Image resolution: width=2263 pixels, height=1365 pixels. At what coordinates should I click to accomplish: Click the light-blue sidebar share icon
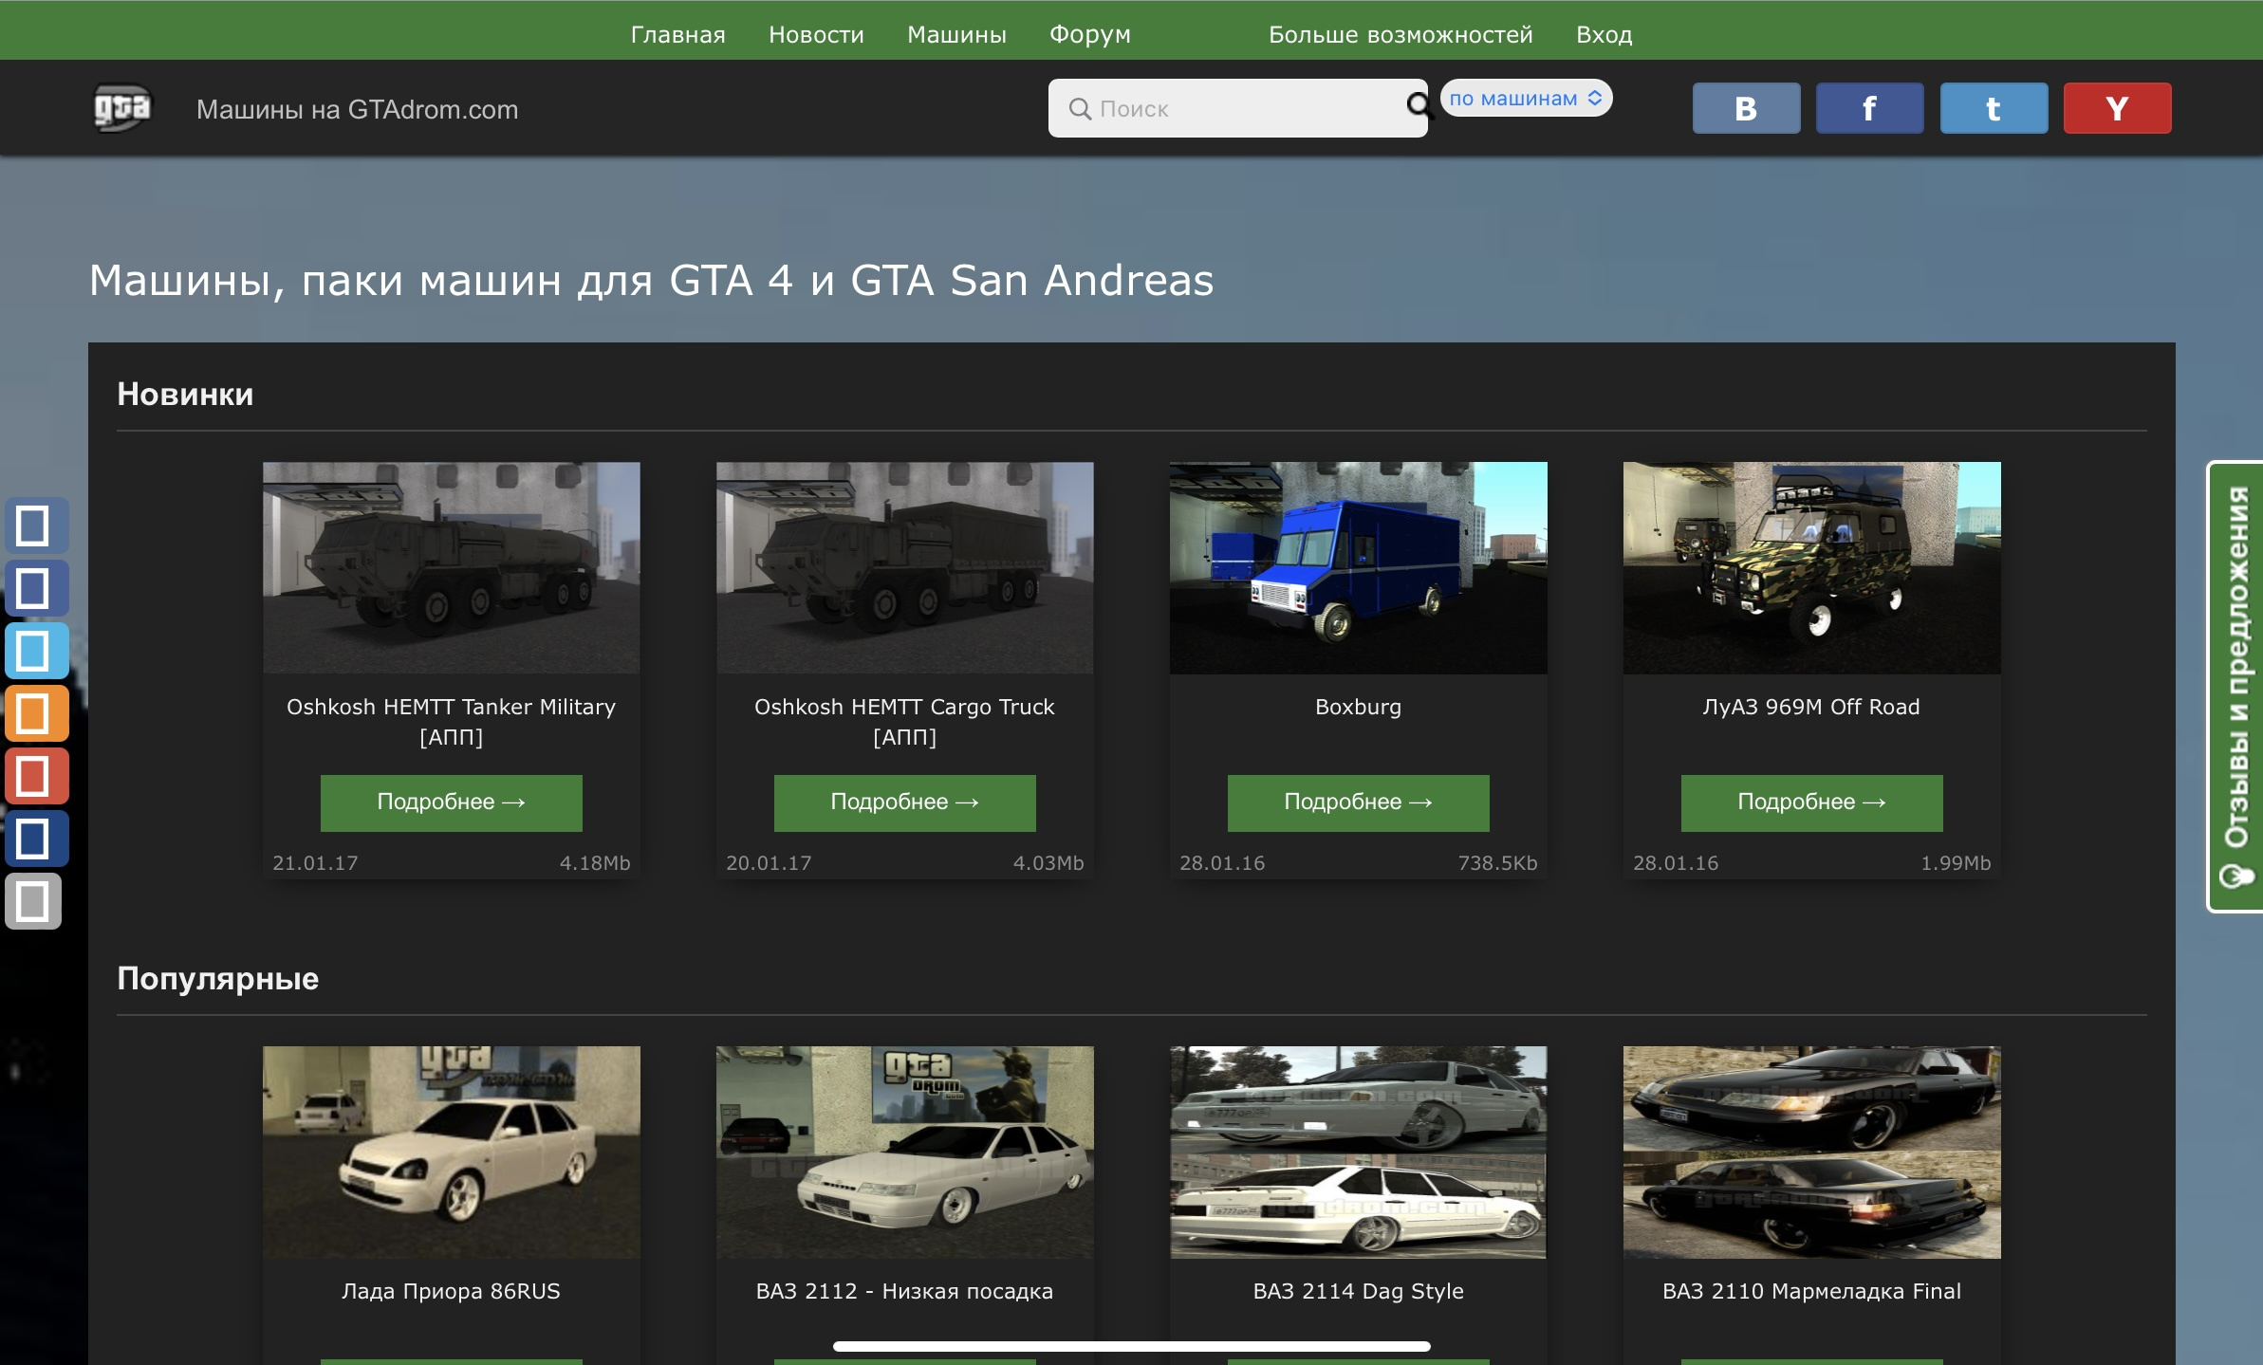[x=37, y=650]
